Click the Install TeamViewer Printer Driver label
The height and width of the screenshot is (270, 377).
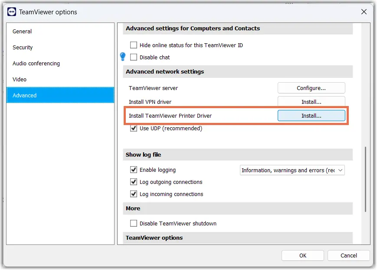click(x=170, y=116)
